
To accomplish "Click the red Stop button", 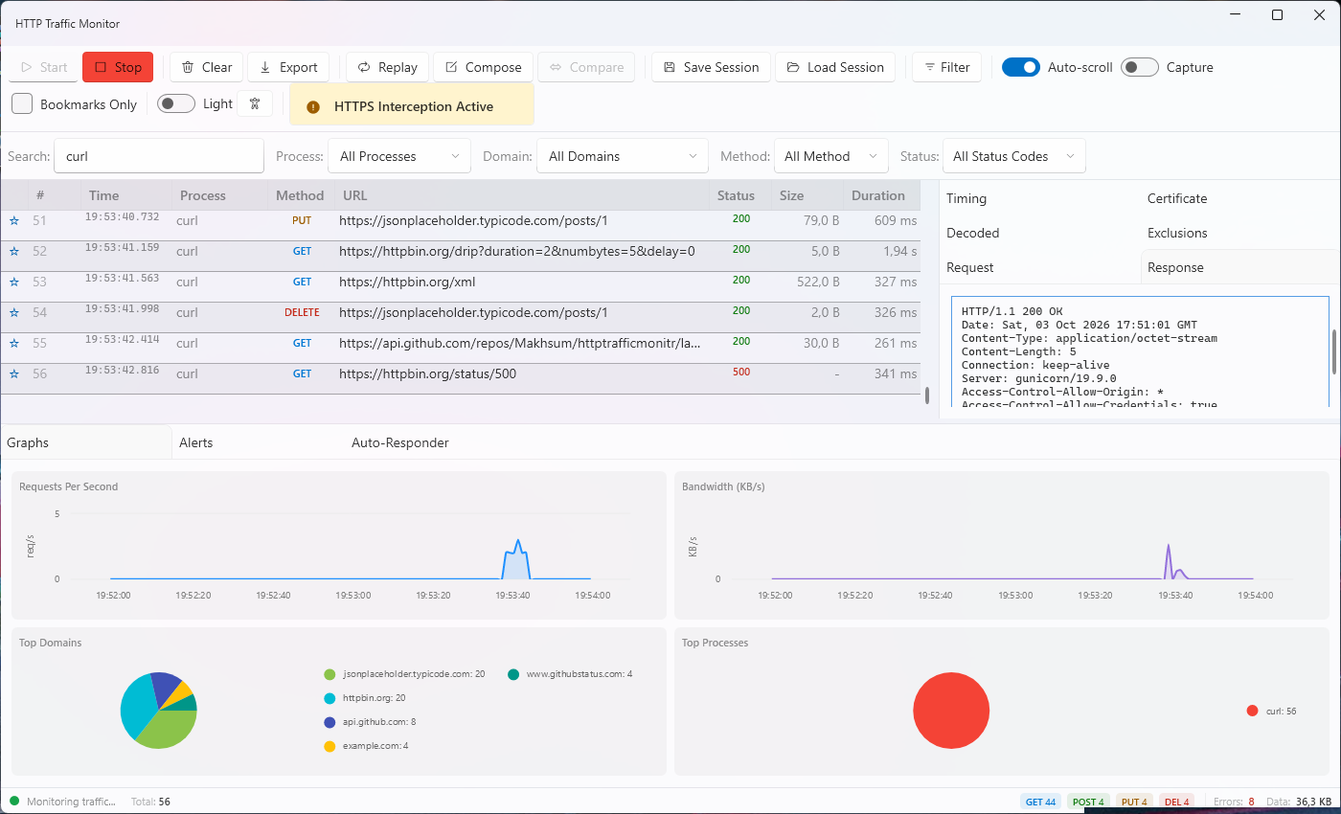I will point(118,67).
